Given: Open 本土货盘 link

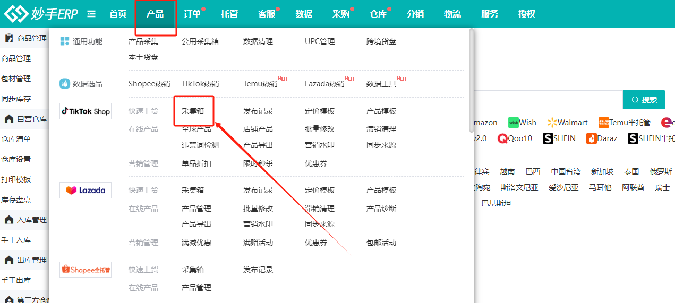Looking at the screenshot, I should pyautogui.click(x=143, y=57).
